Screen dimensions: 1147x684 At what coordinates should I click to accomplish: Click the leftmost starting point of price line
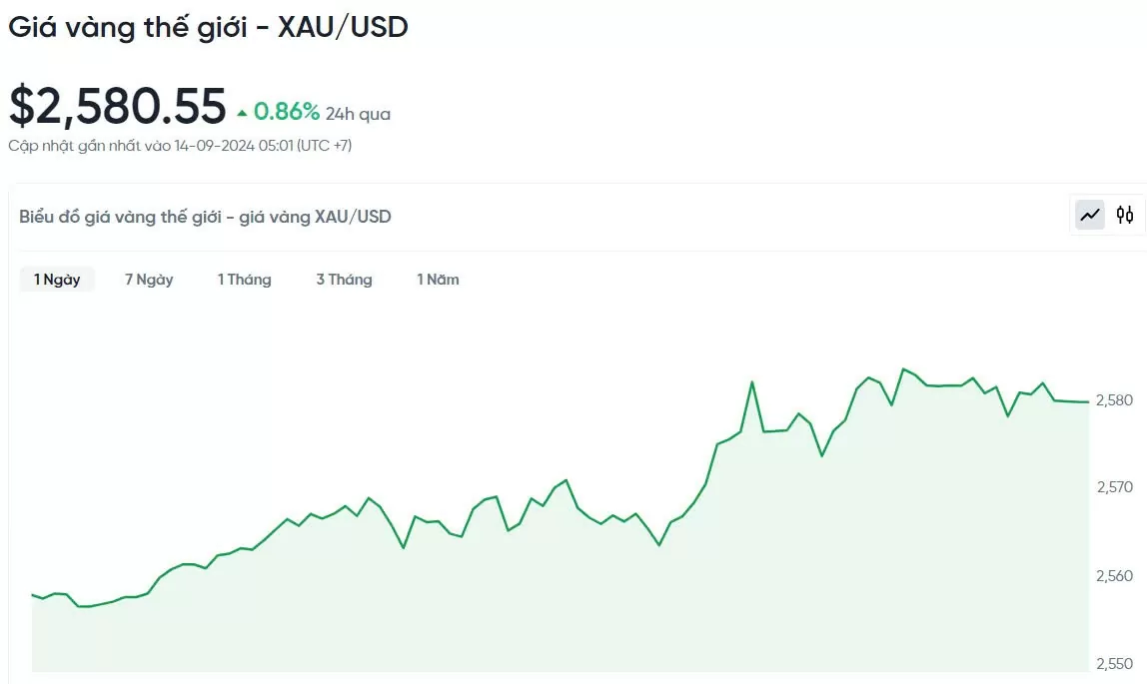(33, 595)
